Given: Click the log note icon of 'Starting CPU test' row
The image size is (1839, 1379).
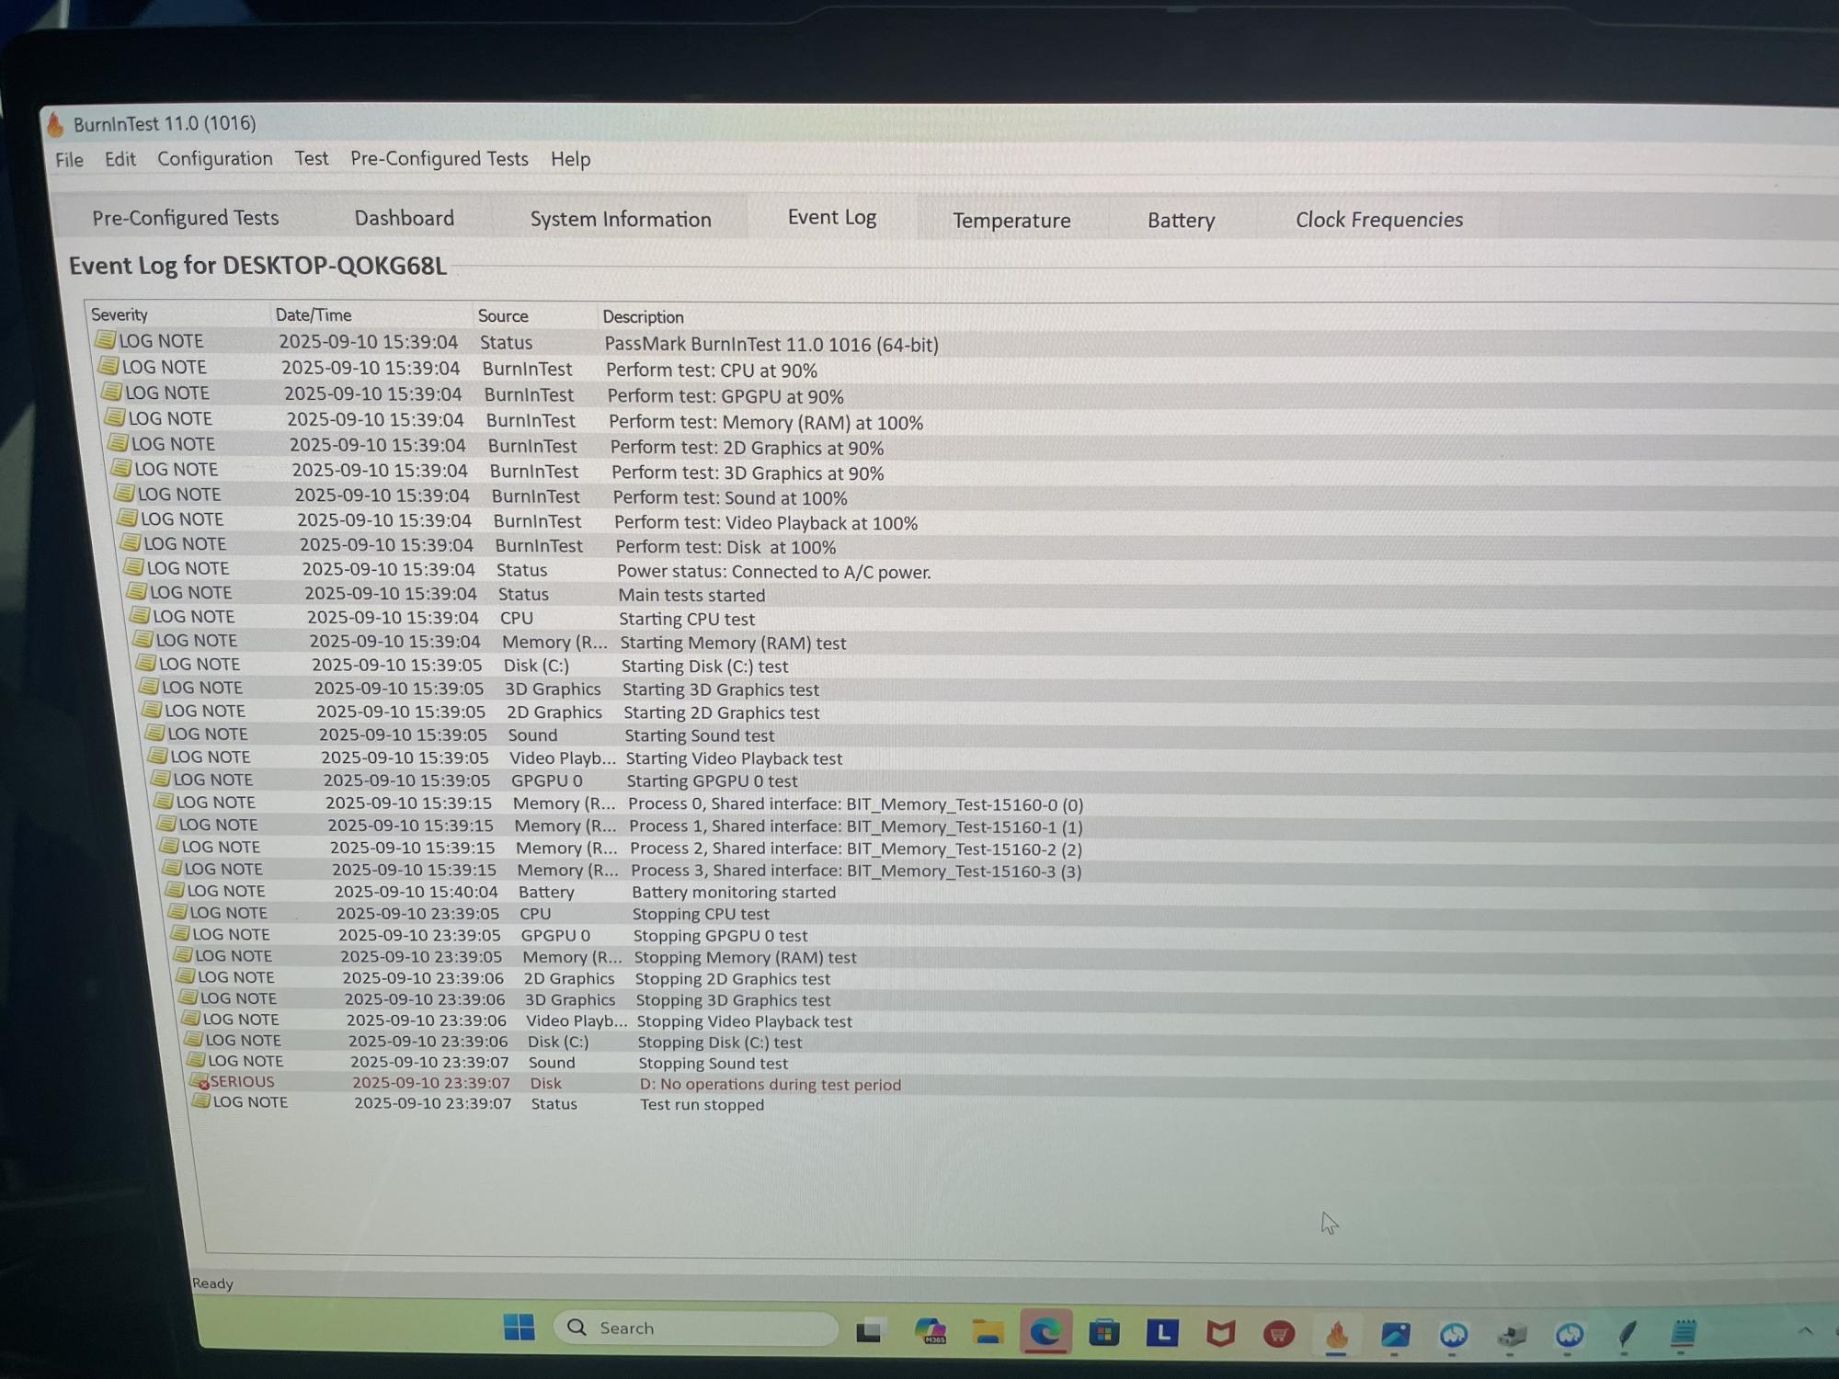Looking at the screenshot, I should pos(139,615).
